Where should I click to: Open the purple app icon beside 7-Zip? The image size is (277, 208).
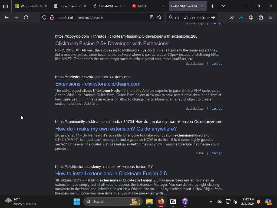point(185,201)
